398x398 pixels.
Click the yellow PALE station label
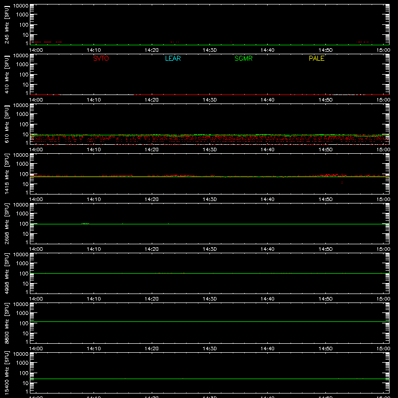pos(316,58)
